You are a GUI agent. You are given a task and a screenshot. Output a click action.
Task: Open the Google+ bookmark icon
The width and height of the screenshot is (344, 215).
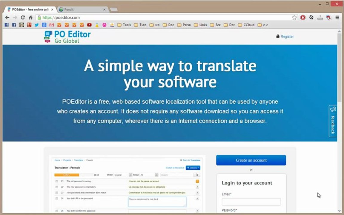[29, 25]
